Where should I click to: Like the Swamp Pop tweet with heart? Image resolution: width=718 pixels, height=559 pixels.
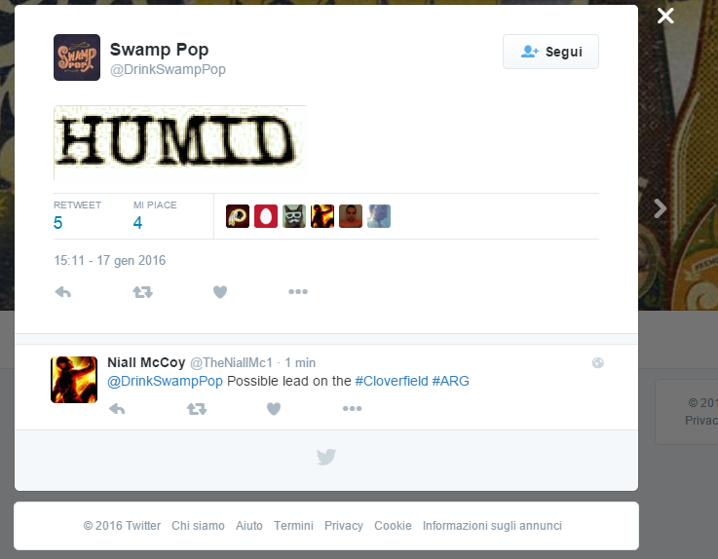220,291
